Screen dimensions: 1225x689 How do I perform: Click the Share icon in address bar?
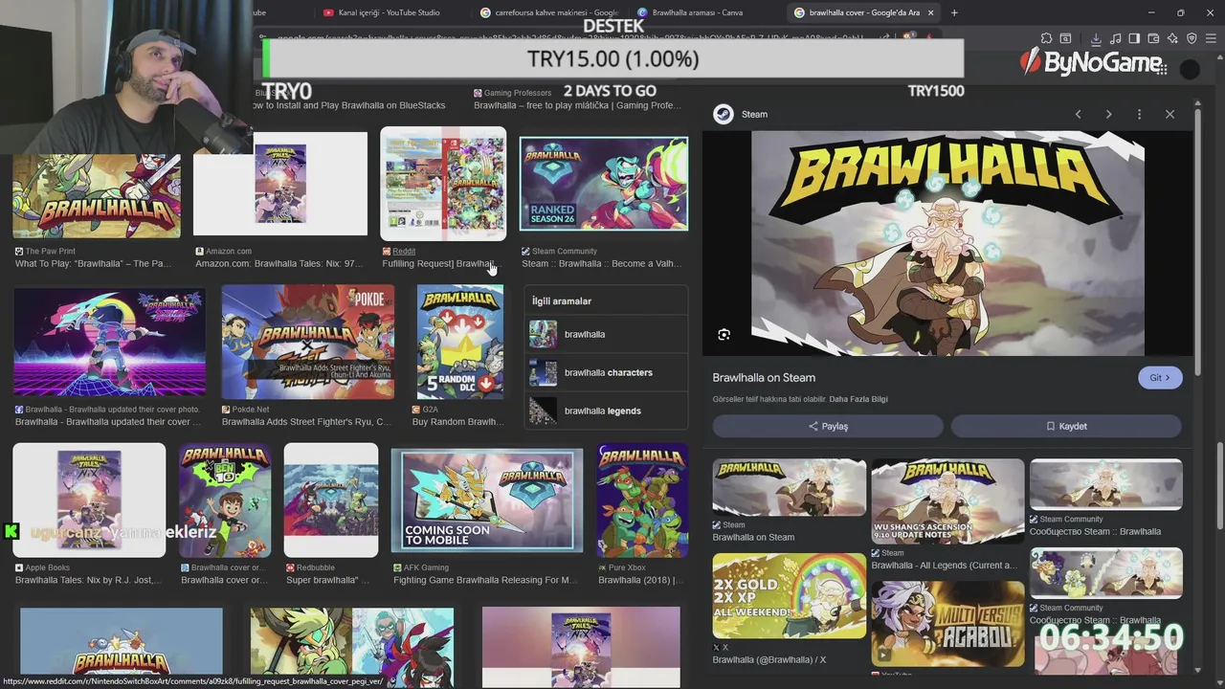coord(885,38)
